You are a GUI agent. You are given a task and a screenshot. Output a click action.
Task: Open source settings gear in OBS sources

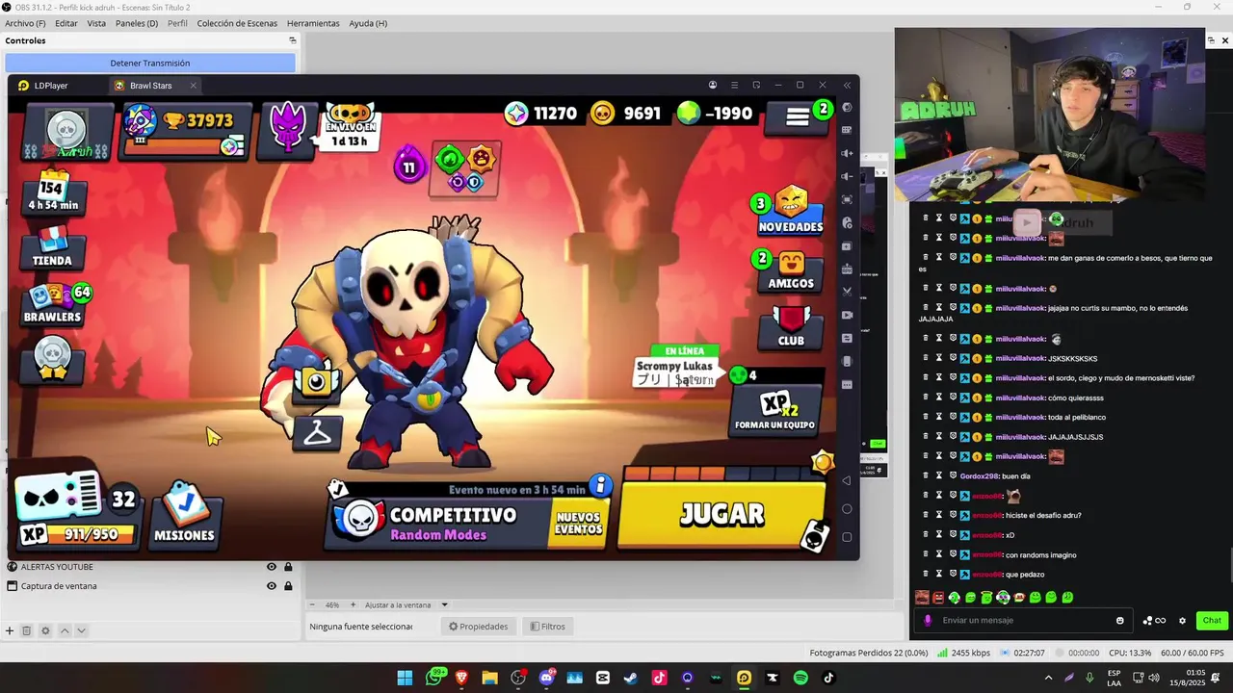coord(45,630)
